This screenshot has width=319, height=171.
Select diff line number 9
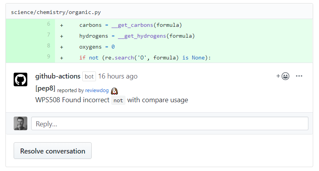[x=48, y=57]
